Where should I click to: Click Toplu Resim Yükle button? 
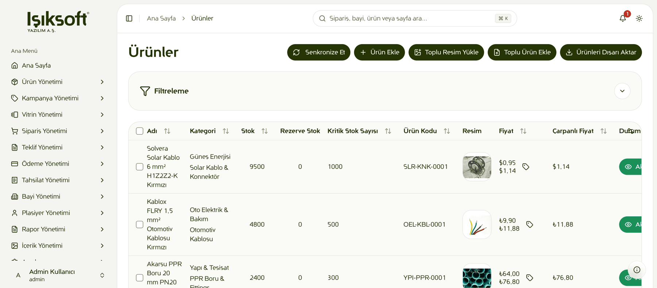pyautogui.click(x=446, y=52)
